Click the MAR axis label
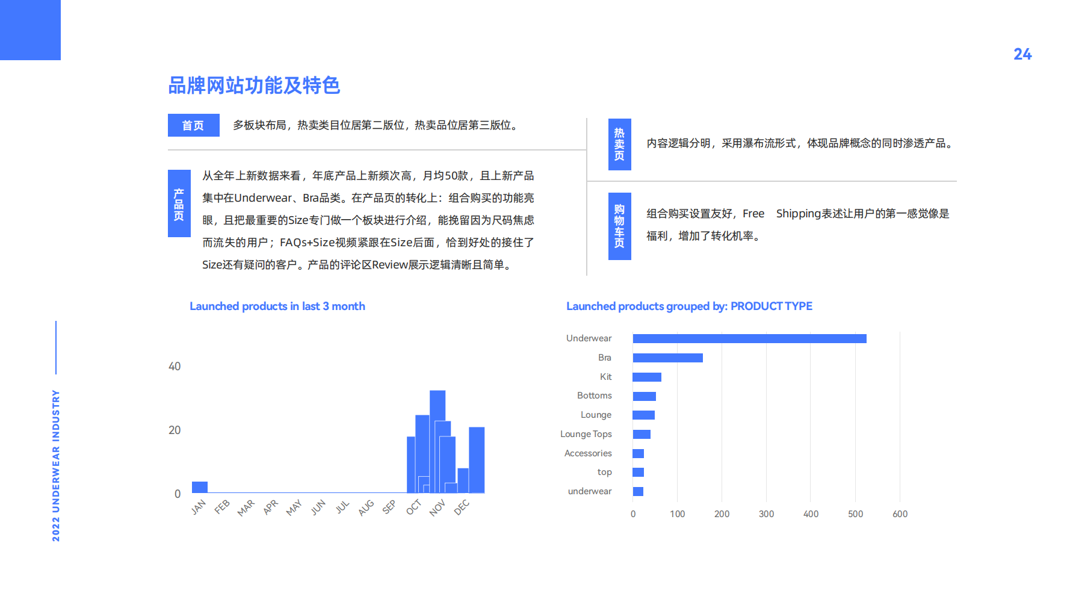Screen dimensions: 1070x602 point(246,508)
